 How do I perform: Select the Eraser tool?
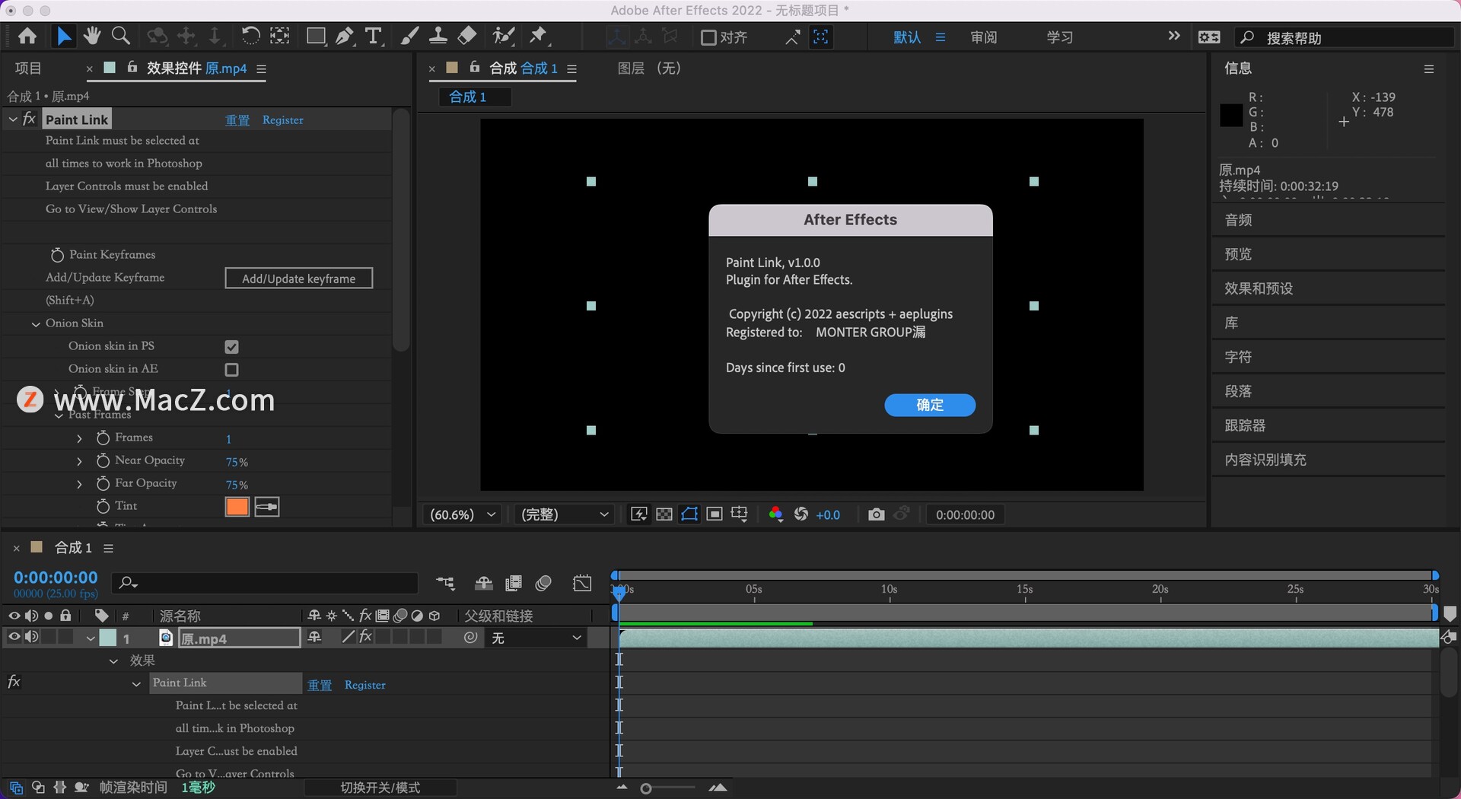click(467, 36)
